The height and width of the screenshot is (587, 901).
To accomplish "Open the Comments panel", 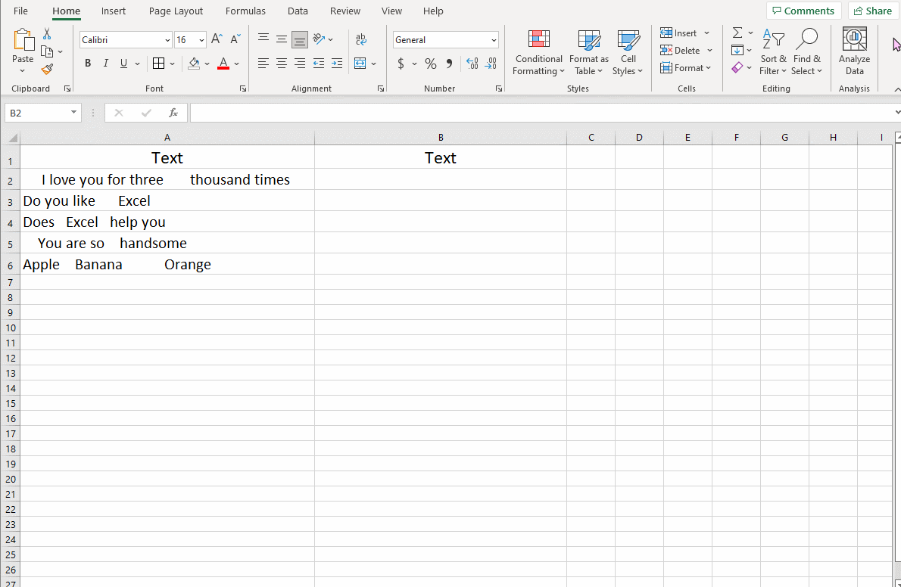I will coord(803,11).
